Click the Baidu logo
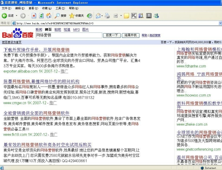The width and height of the screenshot is (222, 170). pos(18,33)
